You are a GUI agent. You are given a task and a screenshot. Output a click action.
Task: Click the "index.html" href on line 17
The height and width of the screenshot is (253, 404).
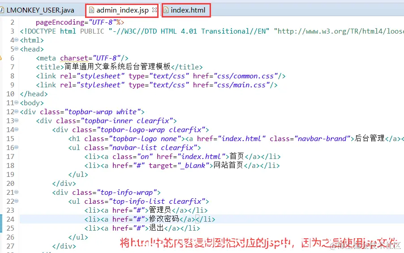201,157
